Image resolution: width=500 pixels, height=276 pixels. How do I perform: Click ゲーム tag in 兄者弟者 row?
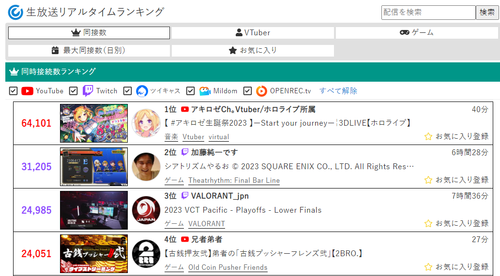(174, 267)
